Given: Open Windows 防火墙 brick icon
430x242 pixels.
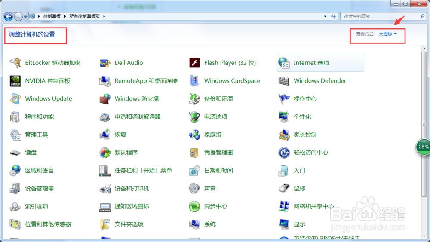Looking at the screenshot, I should pos(105,99).
